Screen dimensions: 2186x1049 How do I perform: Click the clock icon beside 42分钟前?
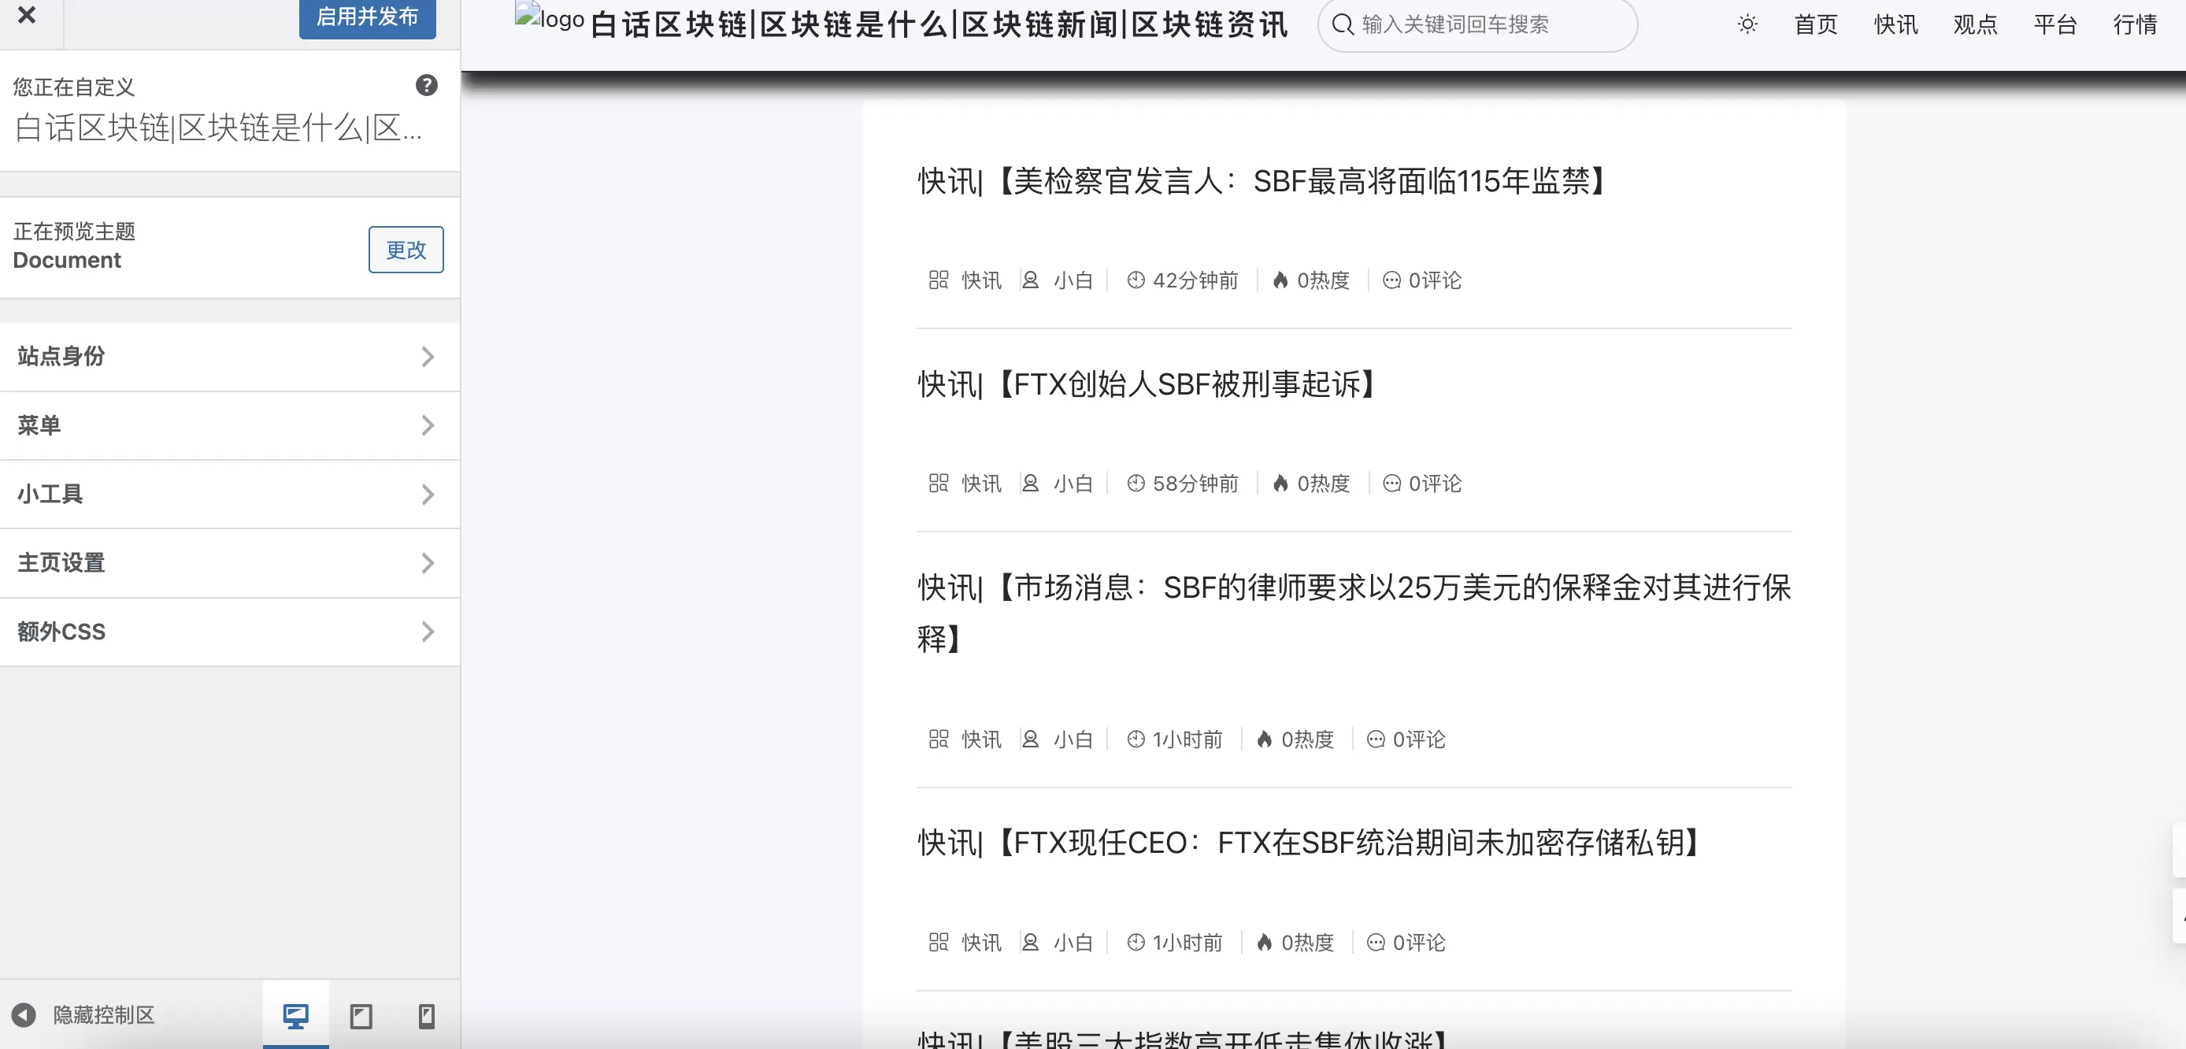(x=1136, y=280)
